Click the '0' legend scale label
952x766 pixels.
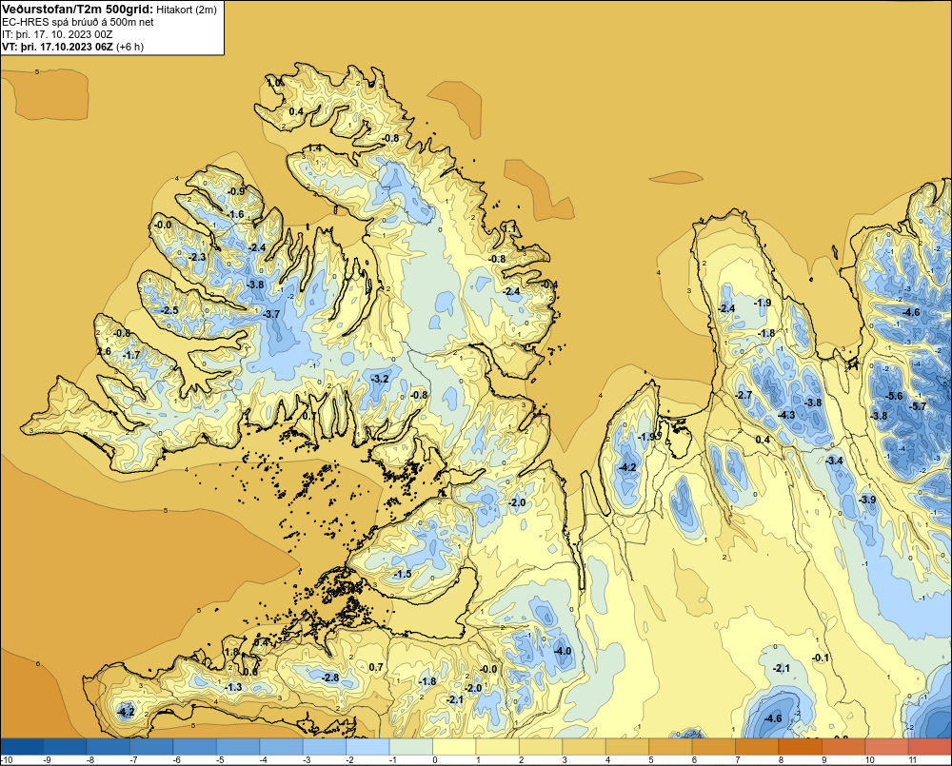tap(433, 760)
